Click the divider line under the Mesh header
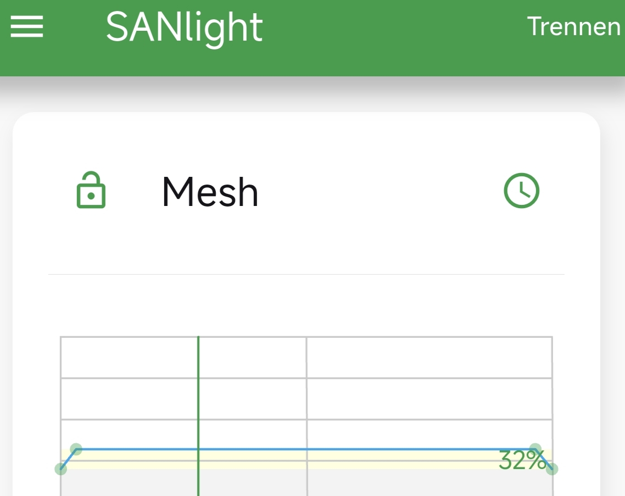The height and width of the screenshot is (496, 625). [x=306, y=274]
